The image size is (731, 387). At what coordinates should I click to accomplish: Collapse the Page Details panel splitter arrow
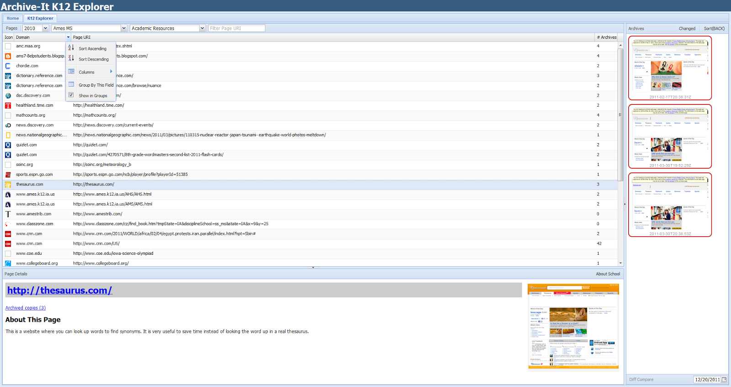pos(313,268)
